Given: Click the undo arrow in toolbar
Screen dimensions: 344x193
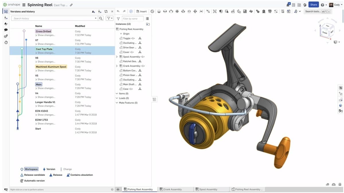Looking at the screenshot, I should 118,11.
